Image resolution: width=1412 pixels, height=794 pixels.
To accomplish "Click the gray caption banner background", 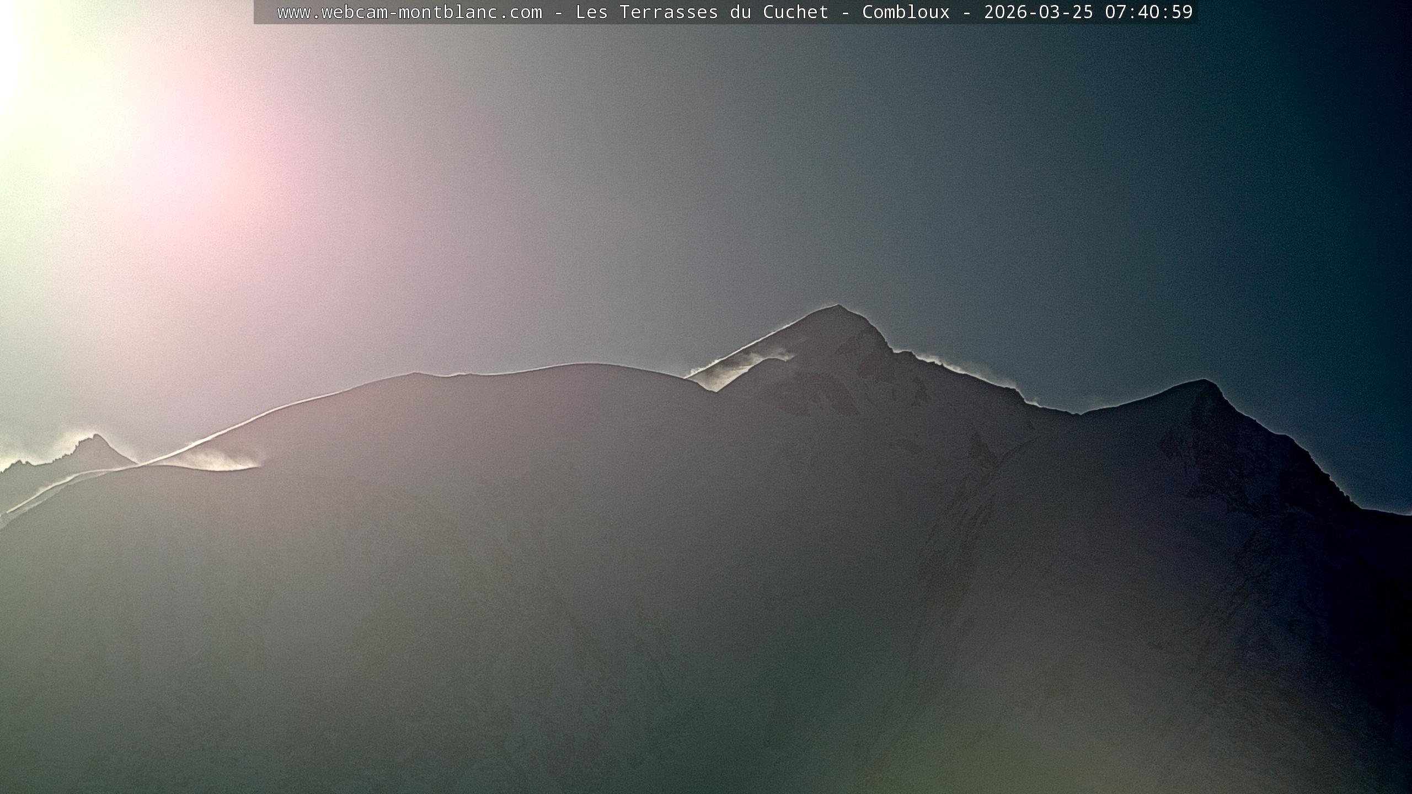I will tap(265, 12).
